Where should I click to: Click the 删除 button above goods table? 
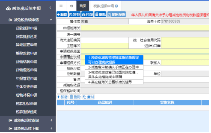(75, 97)
